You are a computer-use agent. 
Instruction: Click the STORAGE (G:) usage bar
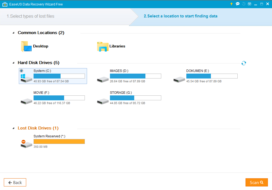pyautogui.click(x=135, y=98)
